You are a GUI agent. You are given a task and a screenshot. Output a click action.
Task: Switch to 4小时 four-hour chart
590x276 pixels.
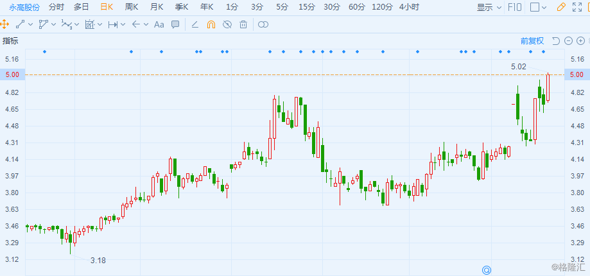[x=409, y=7]
